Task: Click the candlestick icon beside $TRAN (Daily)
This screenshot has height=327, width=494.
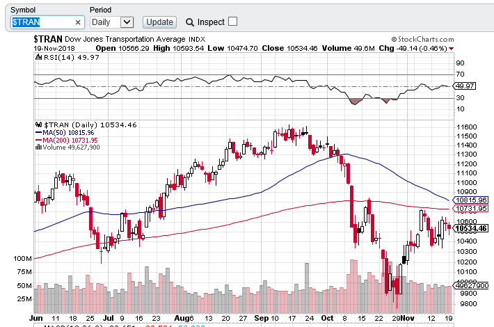Action: 38,125
